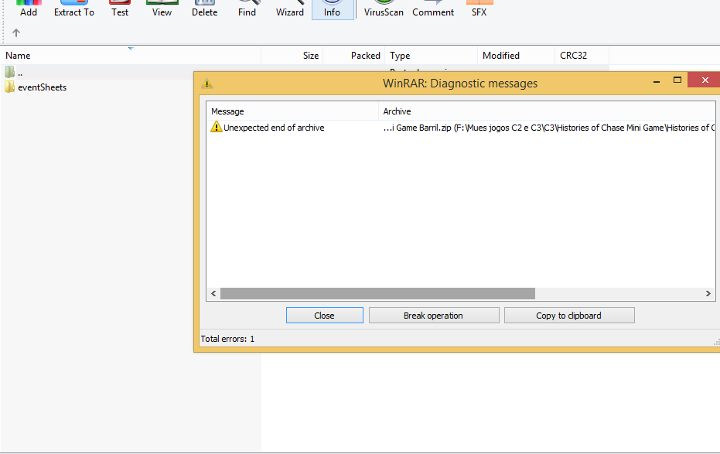Click the archive path 'Game Barril.zip' cell
This screenshot has width=720, height=454.
549,128
